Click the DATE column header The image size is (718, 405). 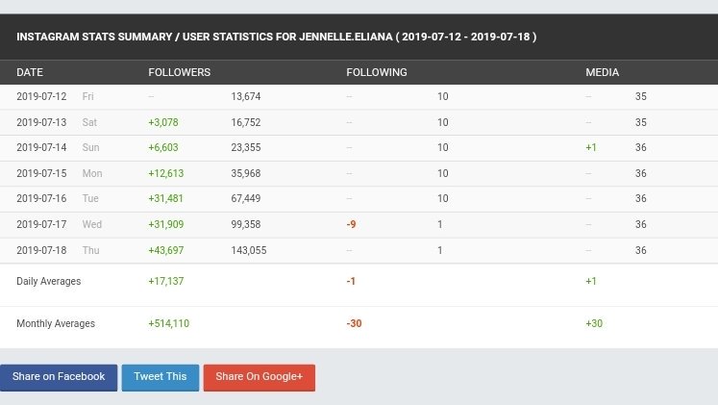(x=30, y=72)
